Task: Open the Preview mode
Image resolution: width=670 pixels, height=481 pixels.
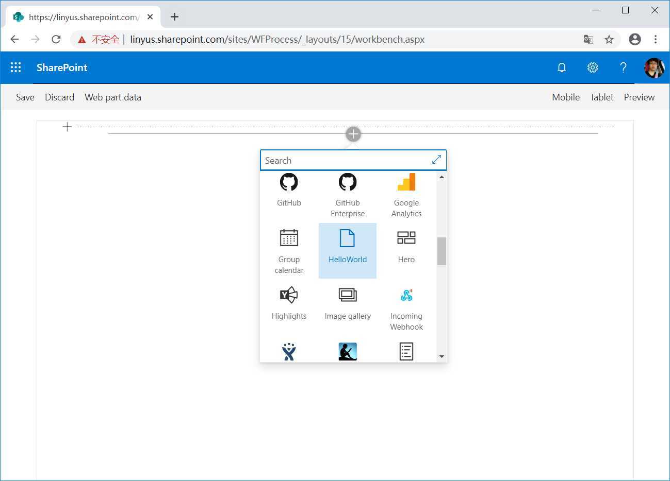Action: [x=639, y=97]
